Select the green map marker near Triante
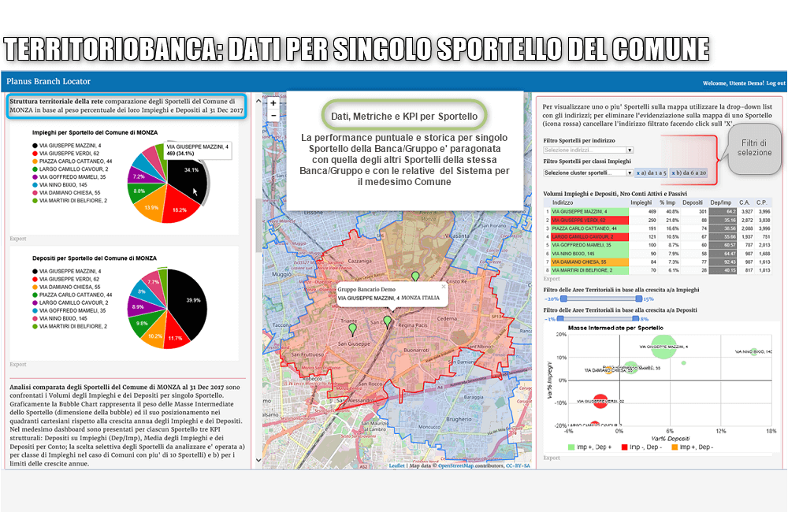This screenshot has width=788, height=512. [x=353, y=329]
